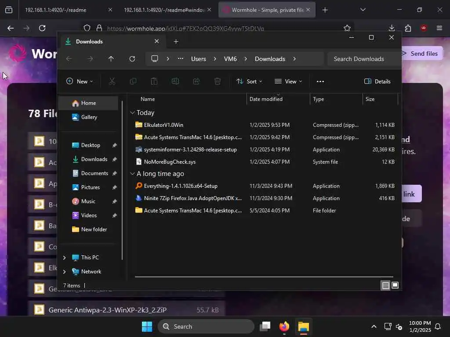Expand This PC in navigation pane
Viewport: 450px width, 337px height.
point(65,258)
